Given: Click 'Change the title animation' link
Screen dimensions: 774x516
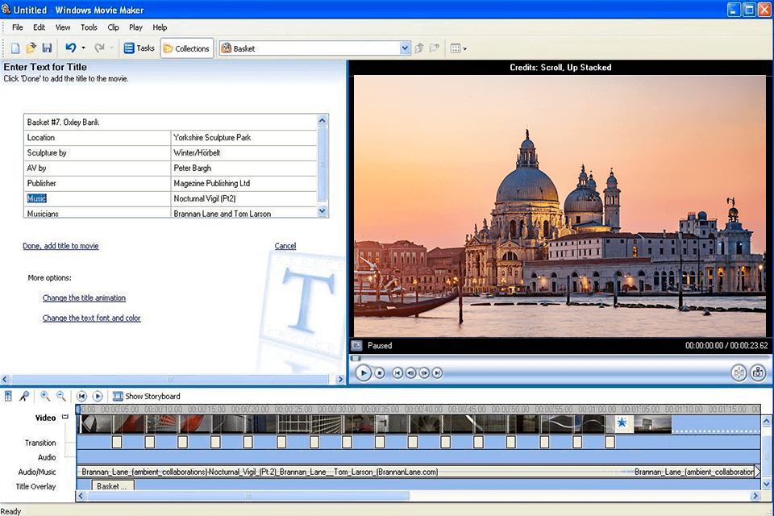Looking at the screenshot, I should coord(84,298).
